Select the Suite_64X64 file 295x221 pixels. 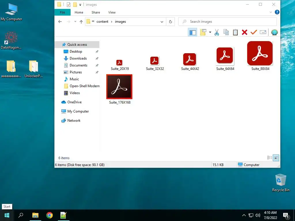pos(225,59)
